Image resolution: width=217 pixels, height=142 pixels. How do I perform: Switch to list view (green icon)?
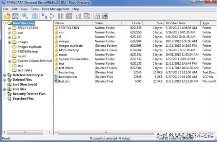(x=61, y=16)
